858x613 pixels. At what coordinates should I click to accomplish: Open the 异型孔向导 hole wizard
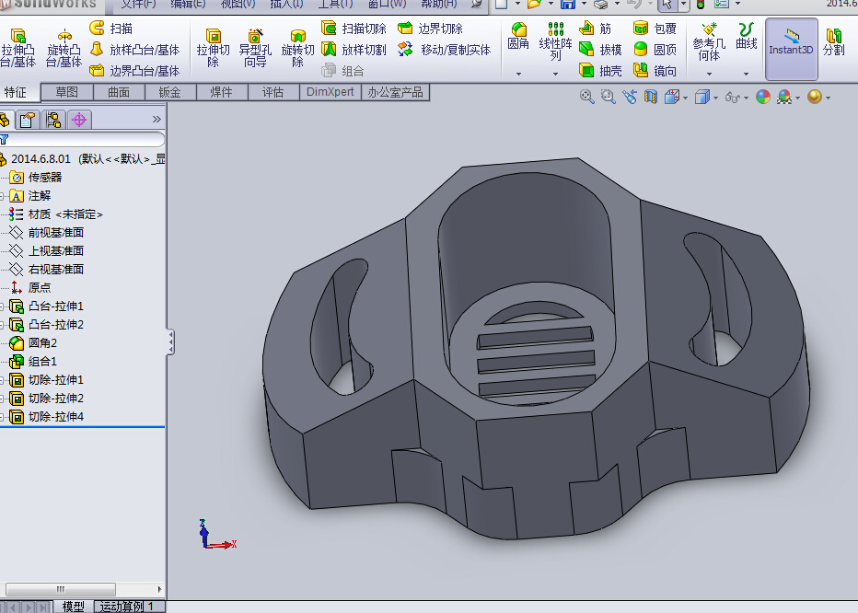253,48
